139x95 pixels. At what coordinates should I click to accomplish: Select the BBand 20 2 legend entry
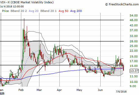click(x=19, y=11)
